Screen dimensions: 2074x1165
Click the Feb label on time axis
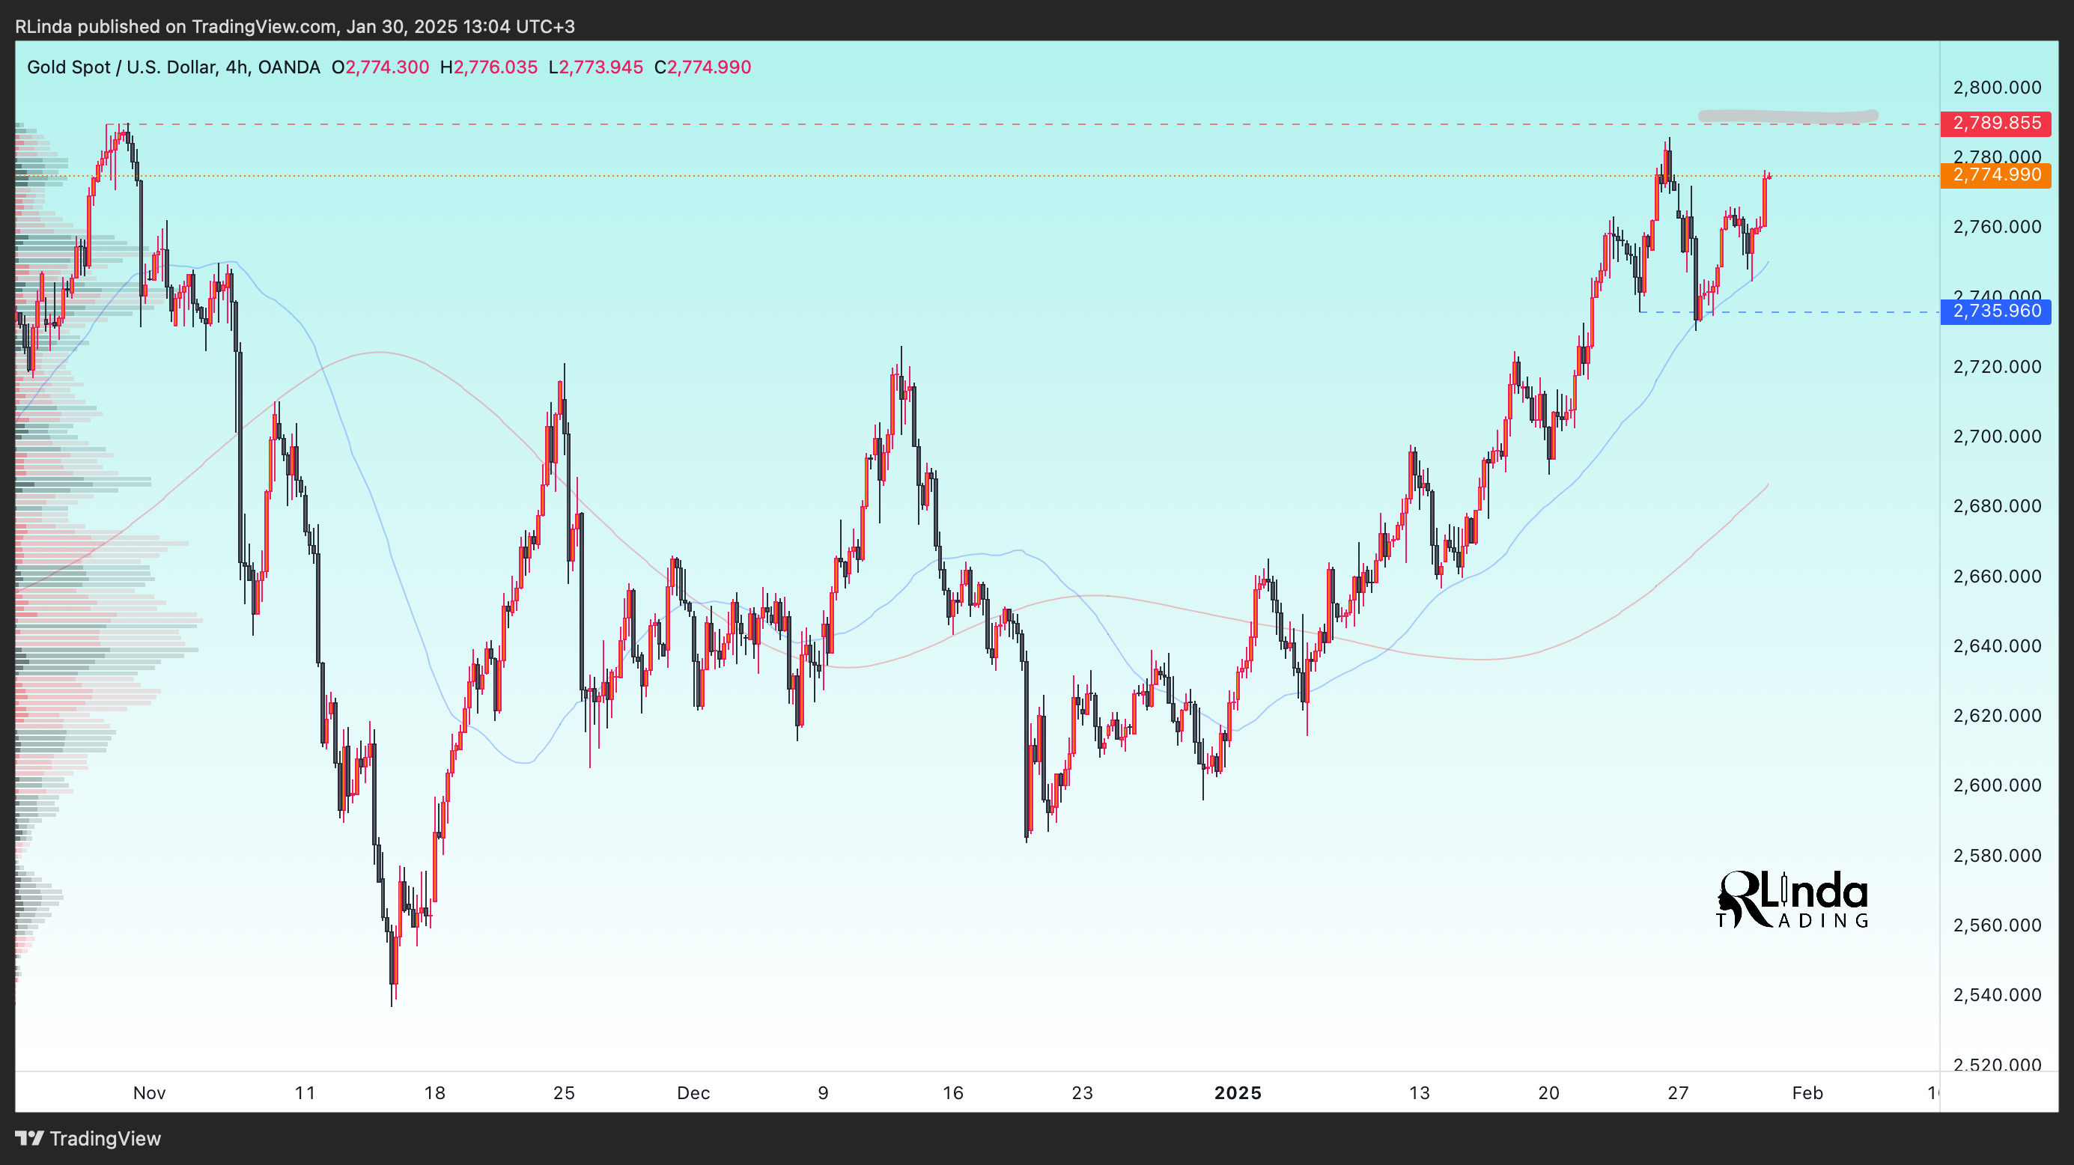pos(1807,1092)
